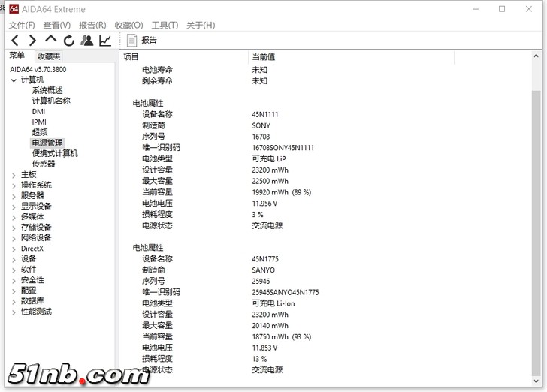Screen dimensions: 547x392
Task: Open the 查看(V) menu
Action: (57, 25)
